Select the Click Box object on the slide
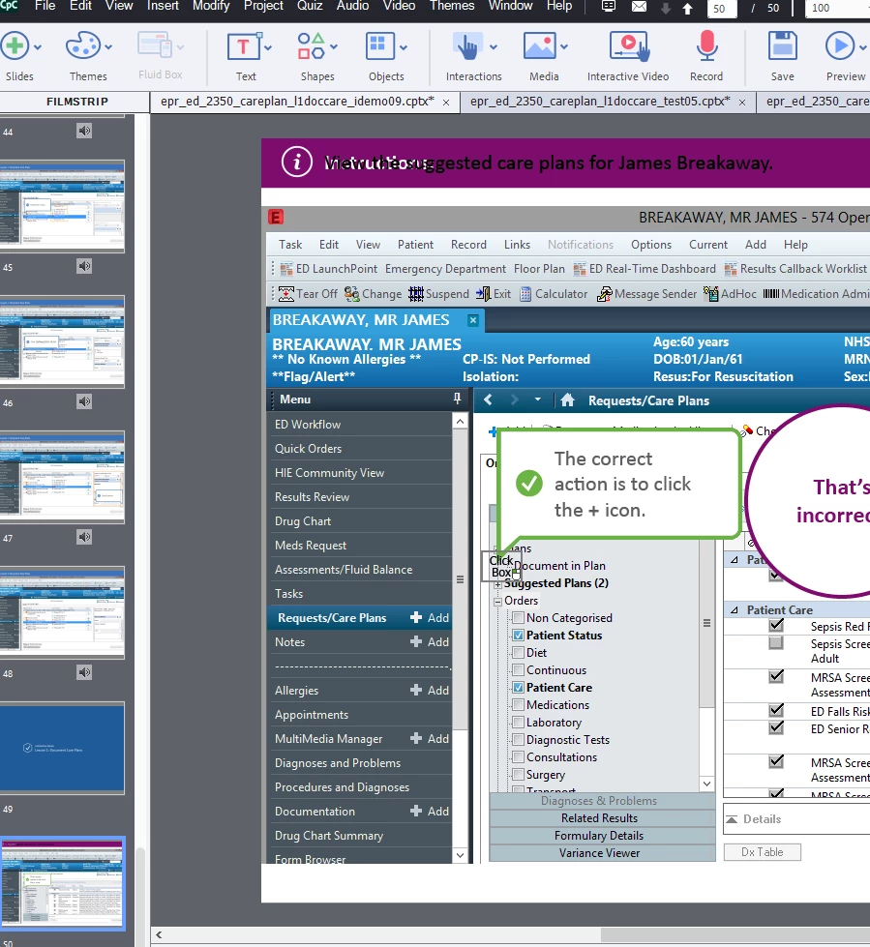The height and width of the screenshot is (947, 870). click(x=501, y=566)
